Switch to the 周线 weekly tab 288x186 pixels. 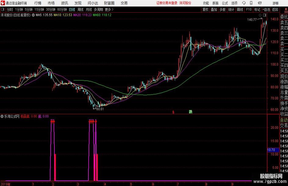[80, 9]
